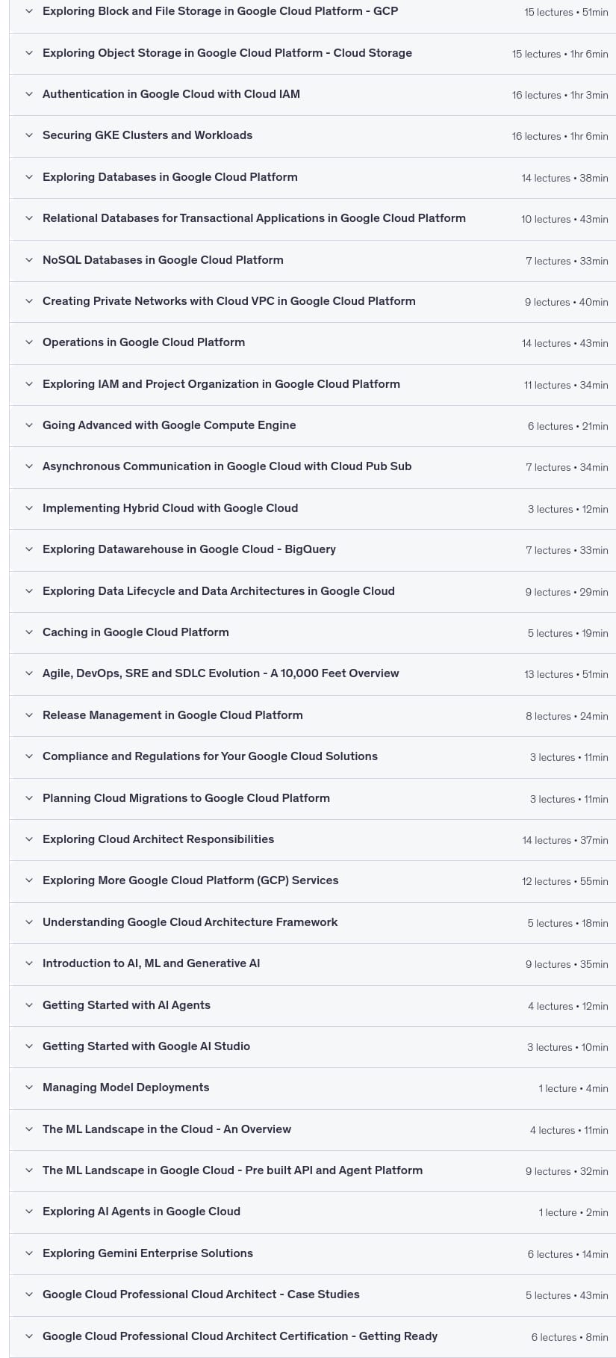Image resolution: width=616 pixels, height=1358 pixels.
Task: Expand chevron for More GCP Services
Action: pos(29,880)
